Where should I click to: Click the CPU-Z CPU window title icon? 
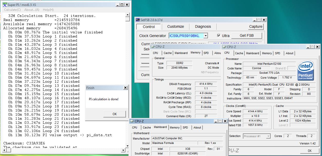pos(224,47)
